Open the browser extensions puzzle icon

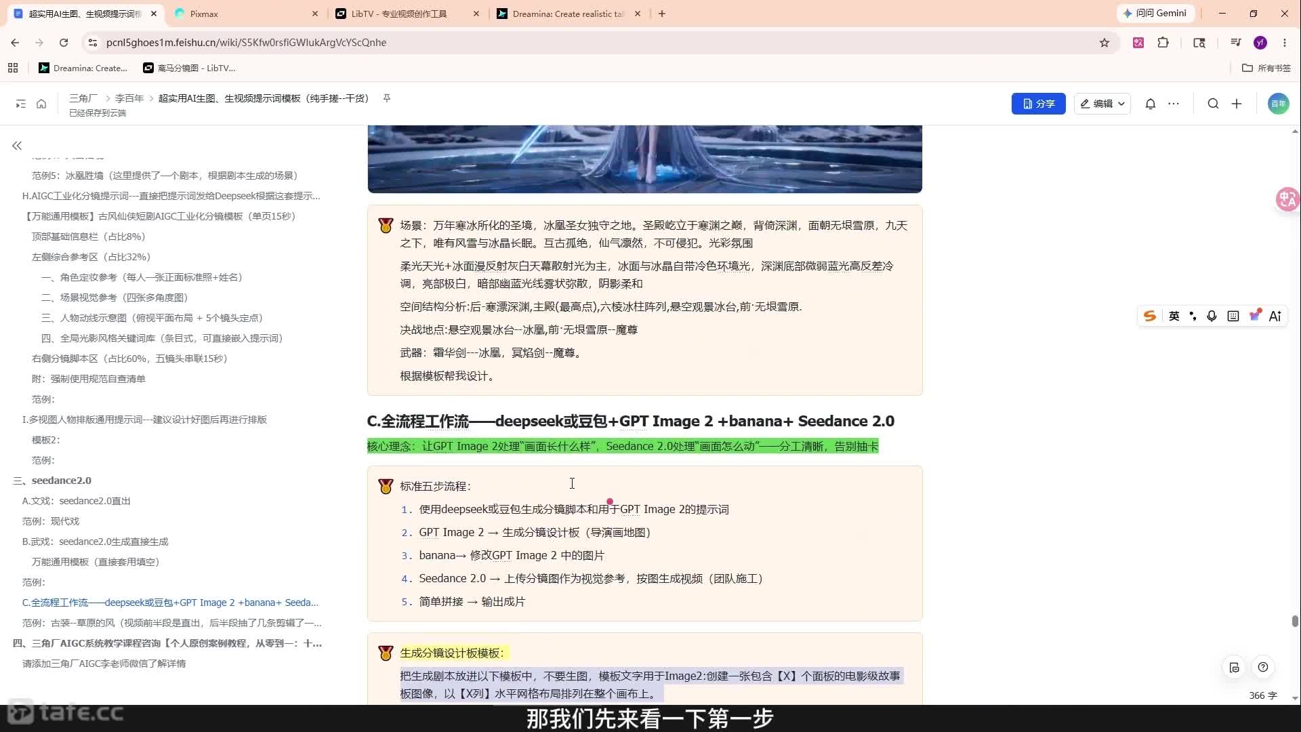(x=1163, y=43)
